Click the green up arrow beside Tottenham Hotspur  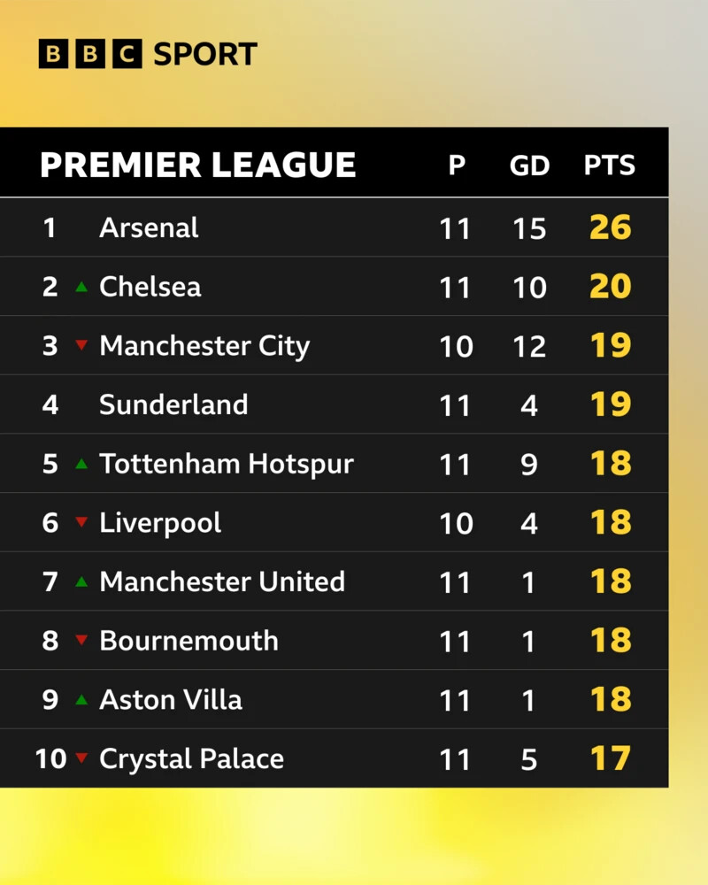point(81,464)
